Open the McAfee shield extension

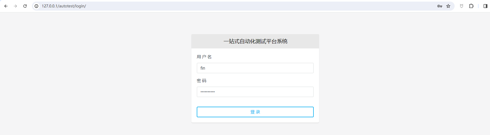tap(462, 6)
